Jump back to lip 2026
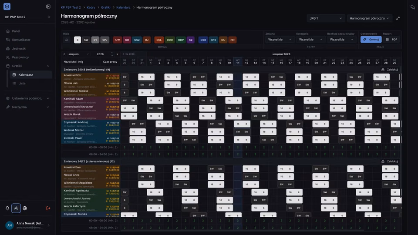Viewport: 418px width, 235px height. pos(129,54)
